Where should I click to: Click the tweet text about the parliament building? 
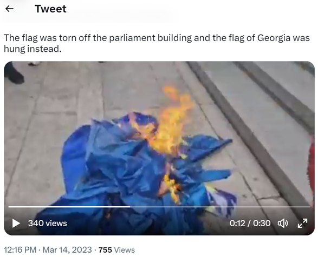coord(157,43)
